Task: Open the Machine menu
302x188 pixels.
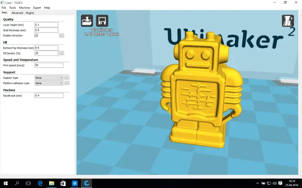Action: pyautogui.click(x=24, y=8)
